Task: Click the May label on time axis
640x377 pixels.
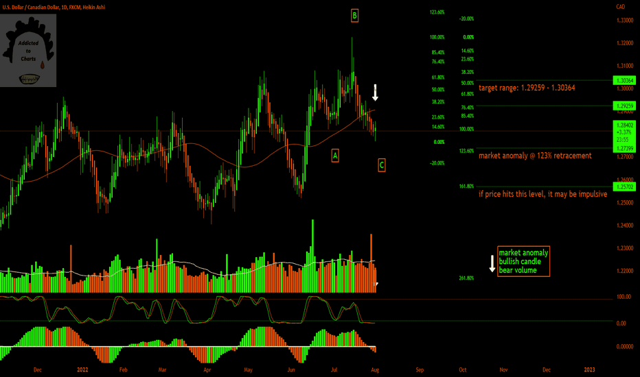Action: tap(248, 369)
